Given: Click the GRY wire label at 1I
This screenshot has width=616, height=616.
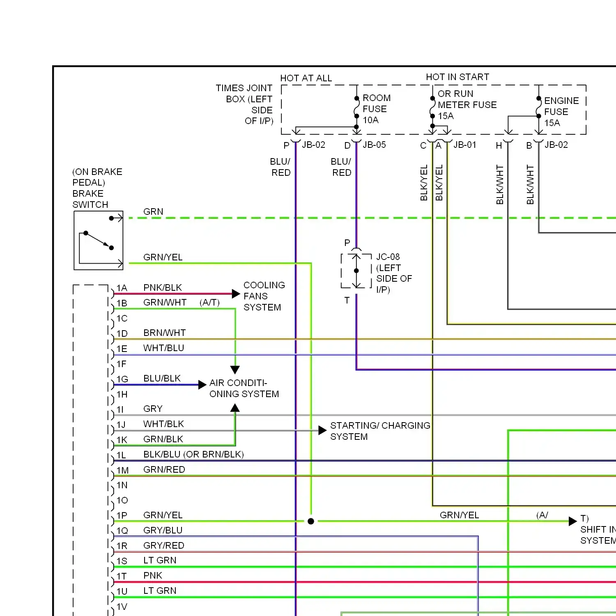Looking at the screenshot, I should click(x=153, y=409).
